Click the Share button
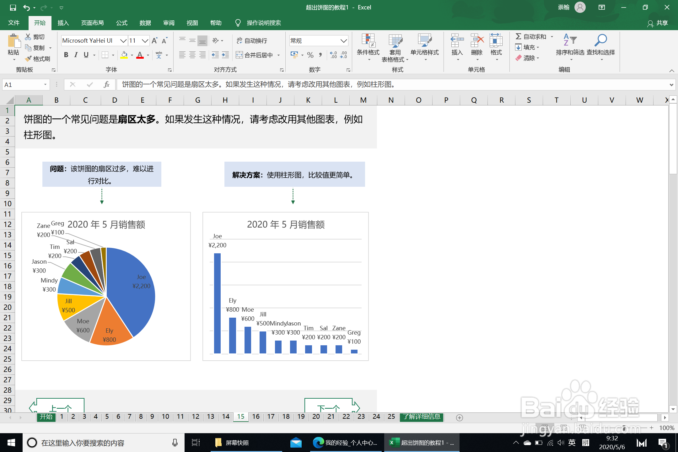The width and height of the screenshot is (678, 452). (658, 23)
